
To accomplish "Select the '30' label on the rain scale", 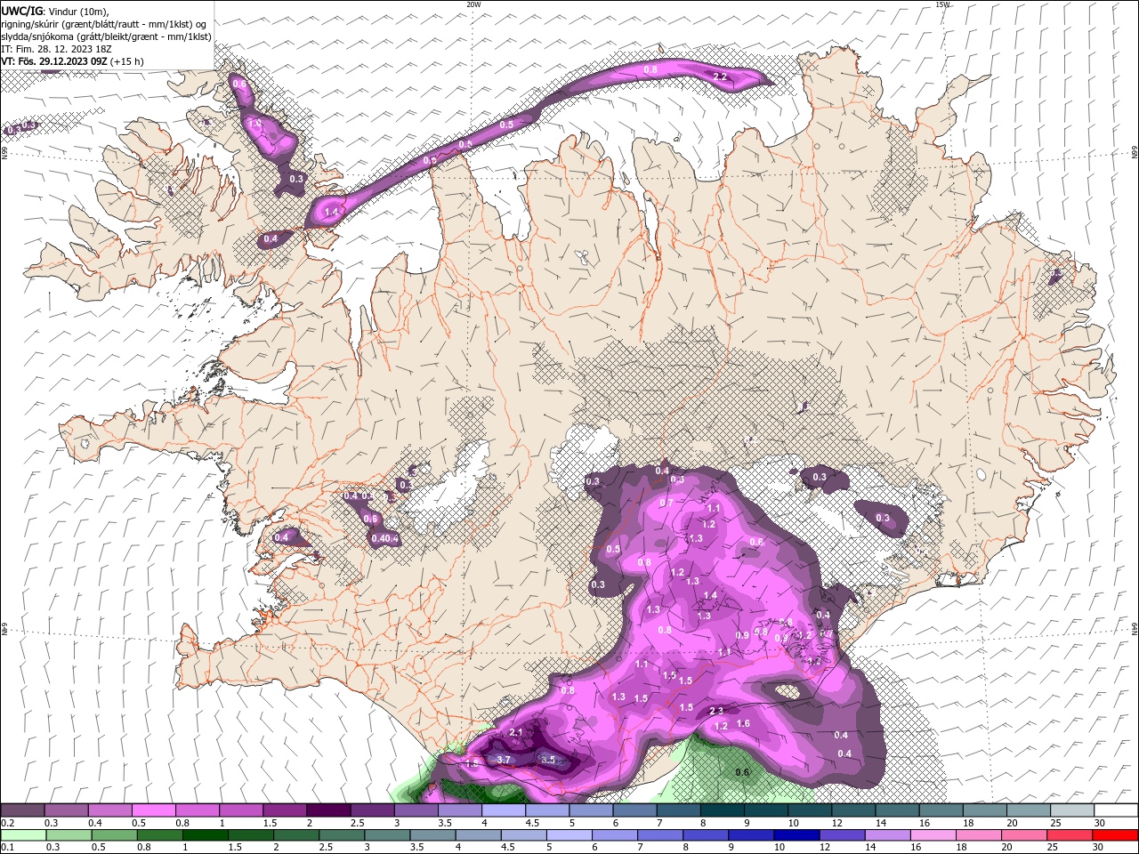I will [x=1098, y=847].
